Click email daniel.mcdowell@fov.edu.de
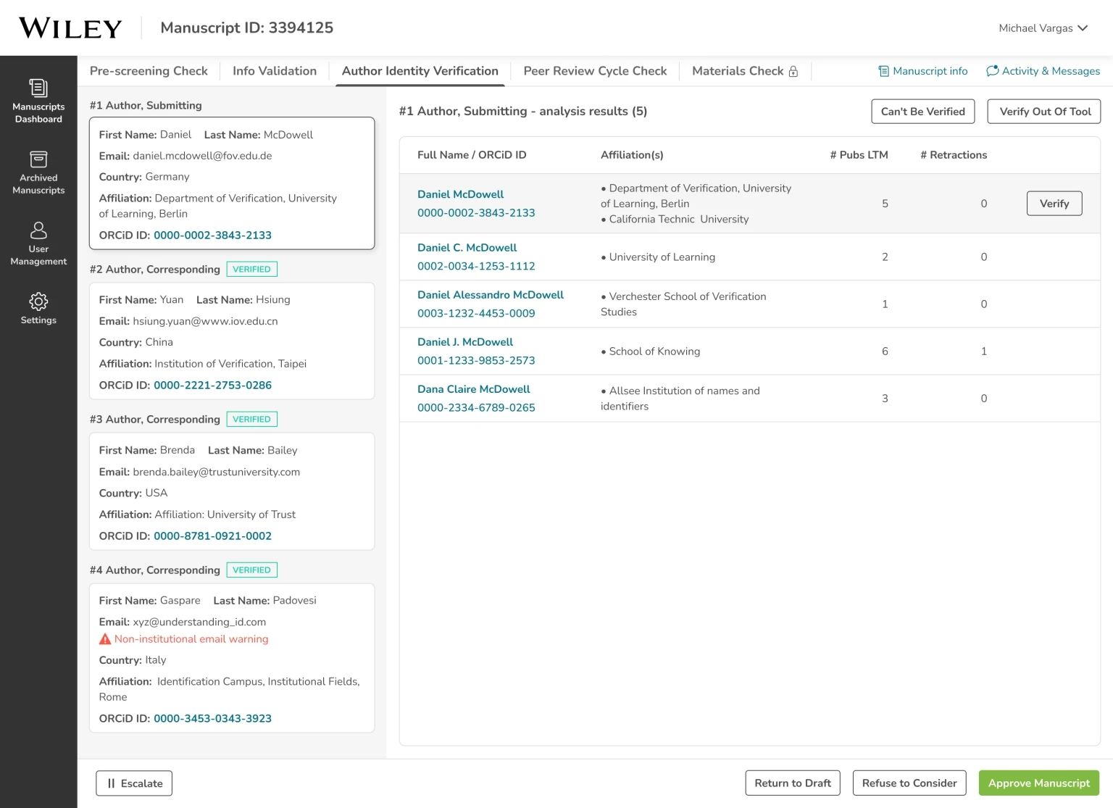Screen dimensions: 1113x808 pyautogui.click(x=202, y=156)
